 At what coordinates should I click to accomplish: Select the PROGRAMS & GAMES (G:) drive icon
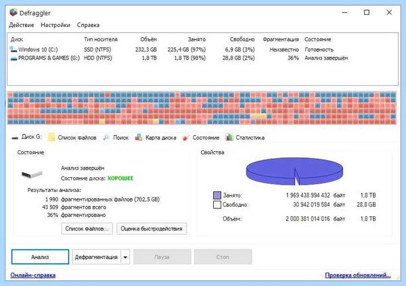click(14, 58)
